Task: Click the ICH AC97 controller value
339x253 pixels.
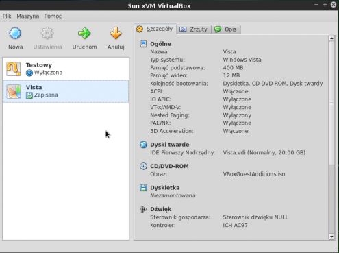Action: [235, 225]
